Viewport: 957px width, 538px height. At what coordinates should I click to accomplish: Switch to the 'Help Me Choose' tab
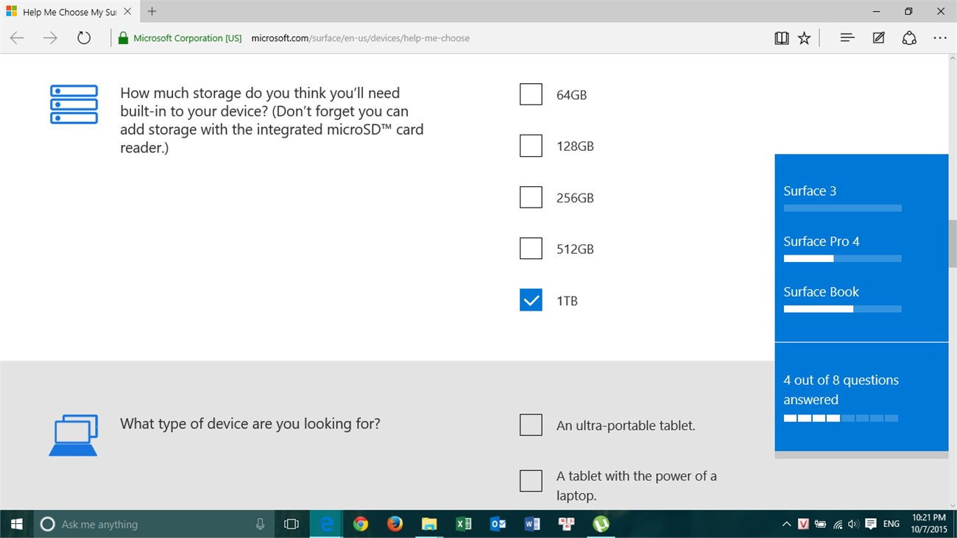click(66, 12)
